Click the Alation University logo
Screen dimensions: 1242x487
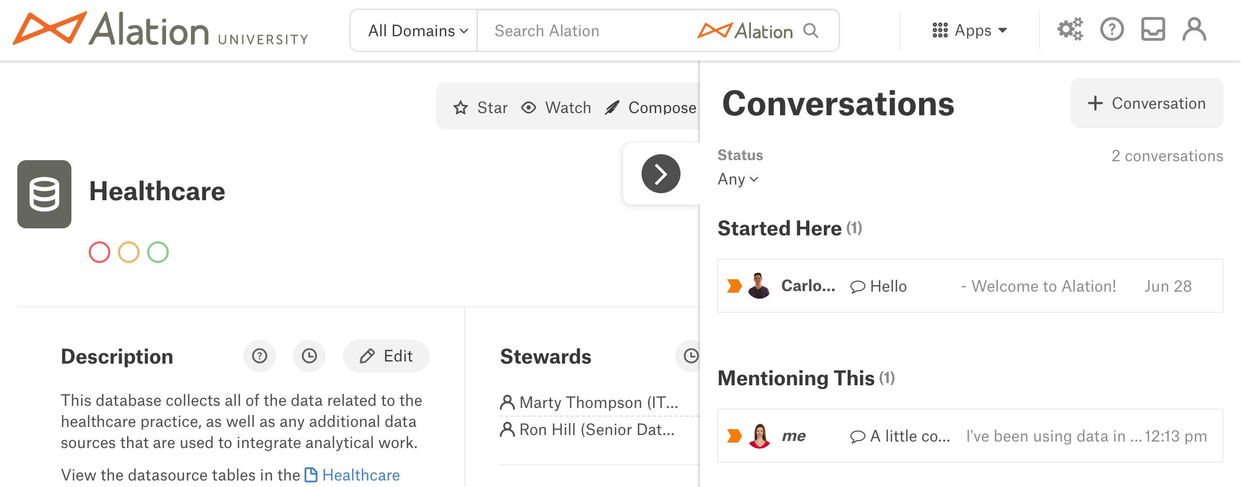tap(161, 30)
